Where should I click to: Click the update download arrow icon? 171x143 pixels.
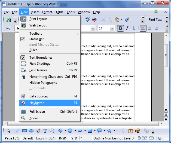pyautogui.click(x=156, y=12)
